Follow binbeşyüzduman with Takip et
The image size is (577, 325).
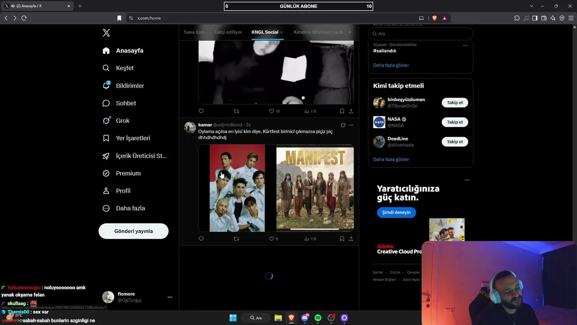click(x=455, y=102)
